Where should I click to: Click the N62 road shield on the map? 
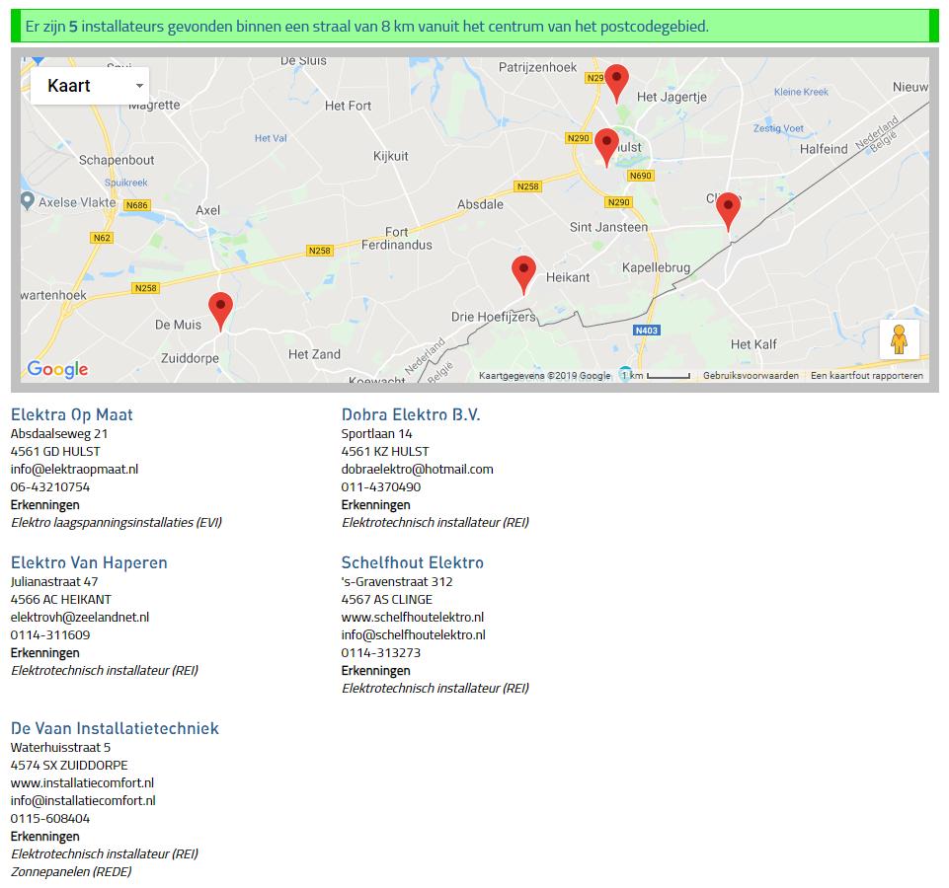click(x=102, y=238)
